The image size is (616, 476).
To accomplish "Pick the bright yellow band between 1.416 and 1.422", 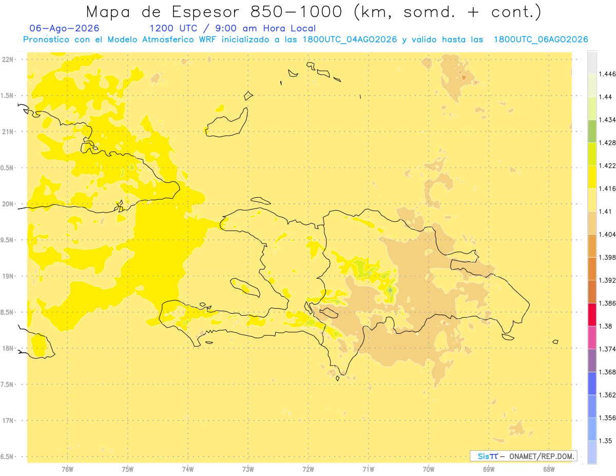I will 592,177.
